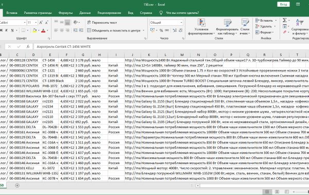This screenshot has height=195, width=309.
Task: Click the 'Вход' sign-in button
Action: (x=283, y=4)
